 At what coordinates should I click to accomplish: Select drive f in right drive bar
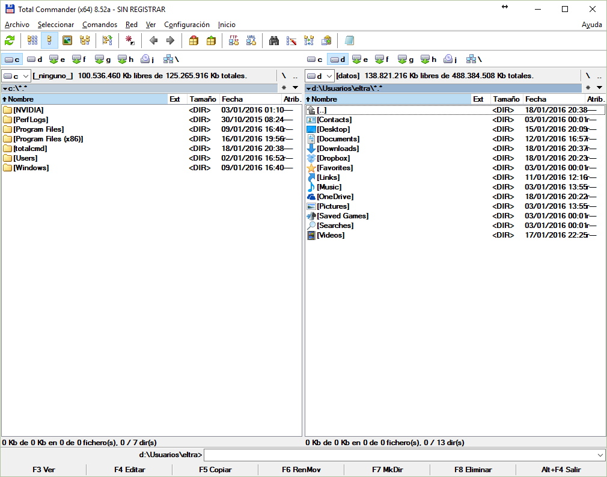pos(382,60)
